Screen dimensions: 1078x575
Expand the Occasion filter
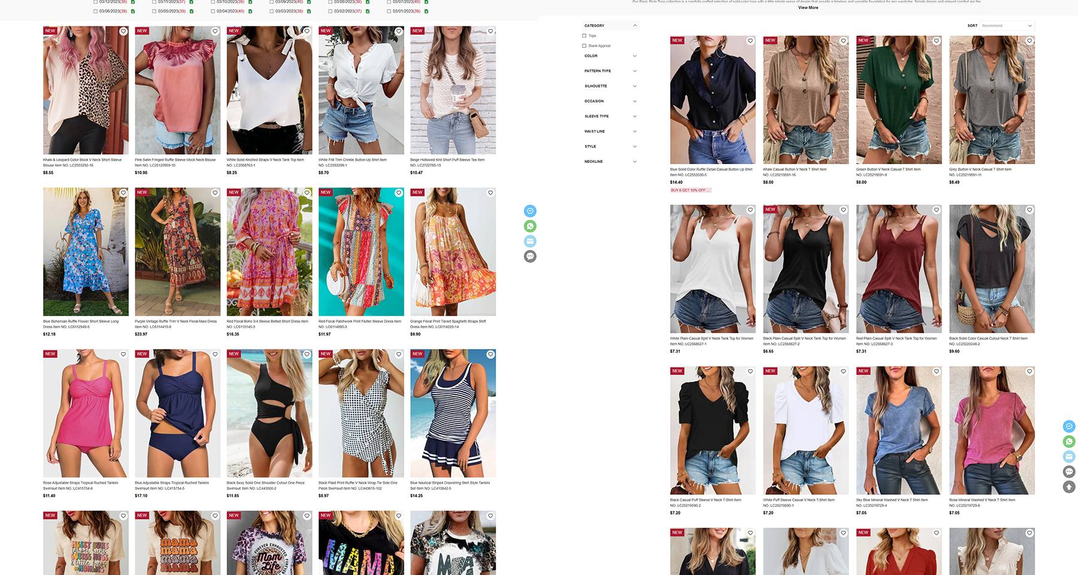pyautogui.click(x=635, y=101)
